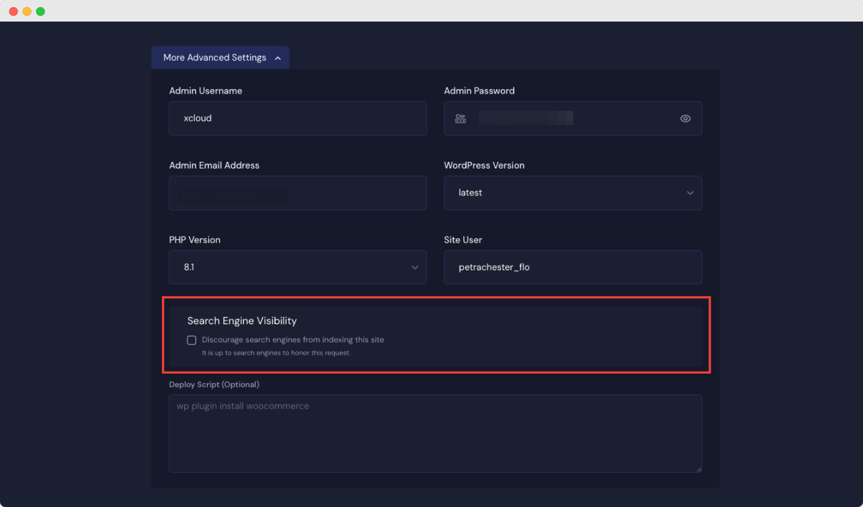Viewport: 863px width, 507px height.
Task: Show the admin password using eye icon
Action: (685, 119)
